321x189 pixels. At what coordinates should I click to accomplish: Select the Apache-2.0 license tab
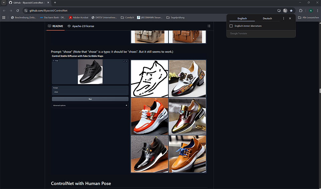[x=81, y=26]
